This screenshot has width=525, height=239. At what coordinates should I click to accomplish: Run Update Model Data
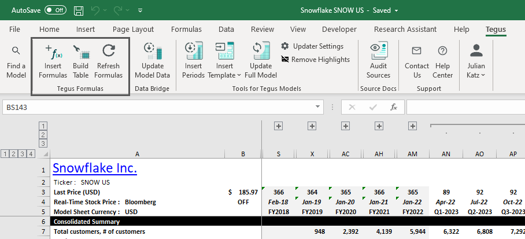point(152,61)
